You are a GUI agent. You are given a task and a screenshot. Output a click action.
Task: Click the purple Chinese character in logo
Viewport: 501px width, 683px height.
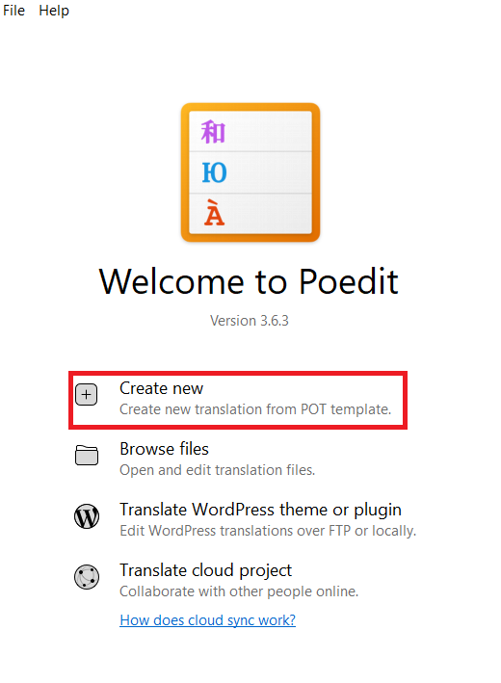pos(213,132)
